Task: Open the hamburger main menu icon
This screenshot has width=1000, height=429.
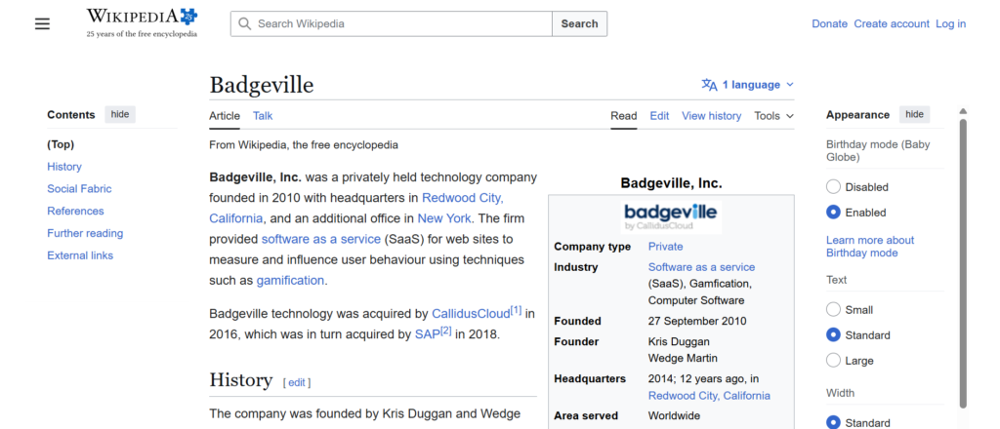Action: tap(42, 23)
